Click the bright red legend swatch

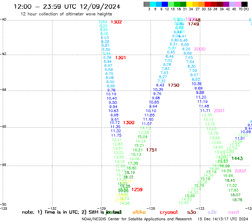coord(208,4)
